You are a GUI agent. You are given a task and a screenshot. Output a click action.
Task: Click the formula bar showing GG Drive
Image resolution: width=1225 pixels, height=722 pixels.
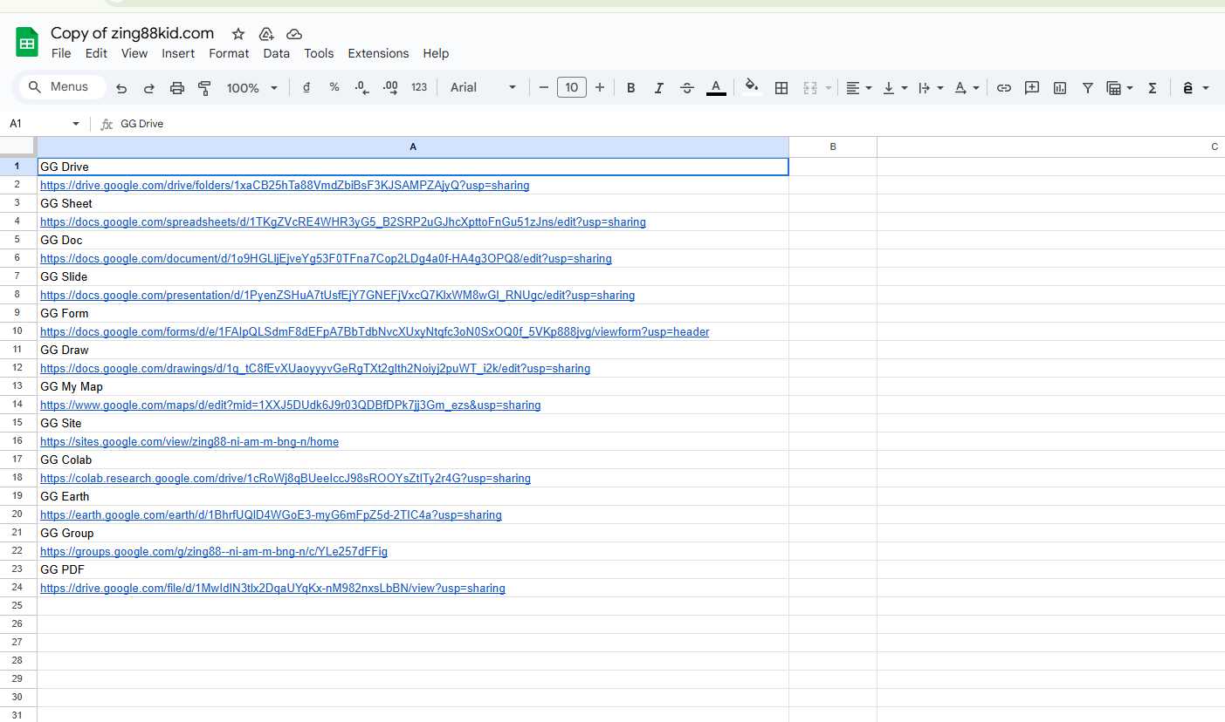click(668, 124)
